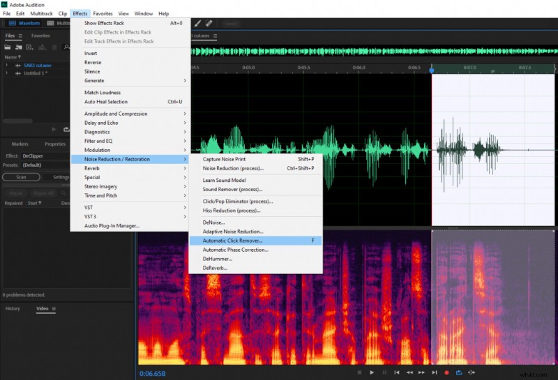The image size is (558, 380).
Task: Select Match Loudness in Effects menu
Action: tap(130, 93)
